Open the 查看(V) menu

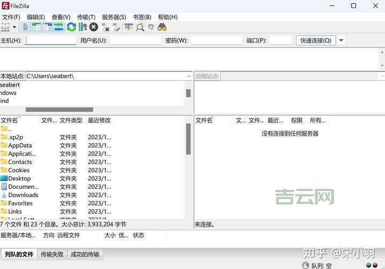[61, 17]
